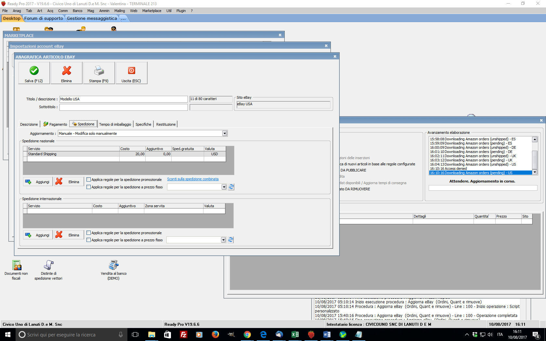
Task: Open Sconti sulla spedizione combinata link
Action: [193, 179]
